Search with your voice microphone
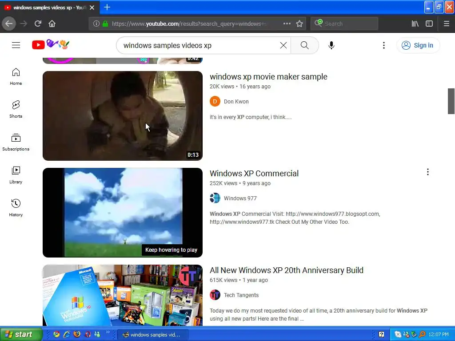 point(331,45)
